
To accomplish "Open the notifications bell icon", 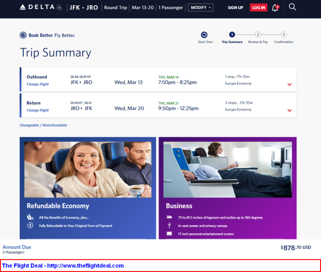I will [275, 8].
